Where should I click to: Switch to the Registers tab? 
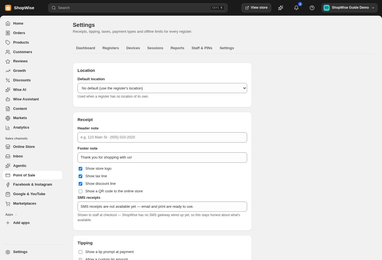pos(111,48)
